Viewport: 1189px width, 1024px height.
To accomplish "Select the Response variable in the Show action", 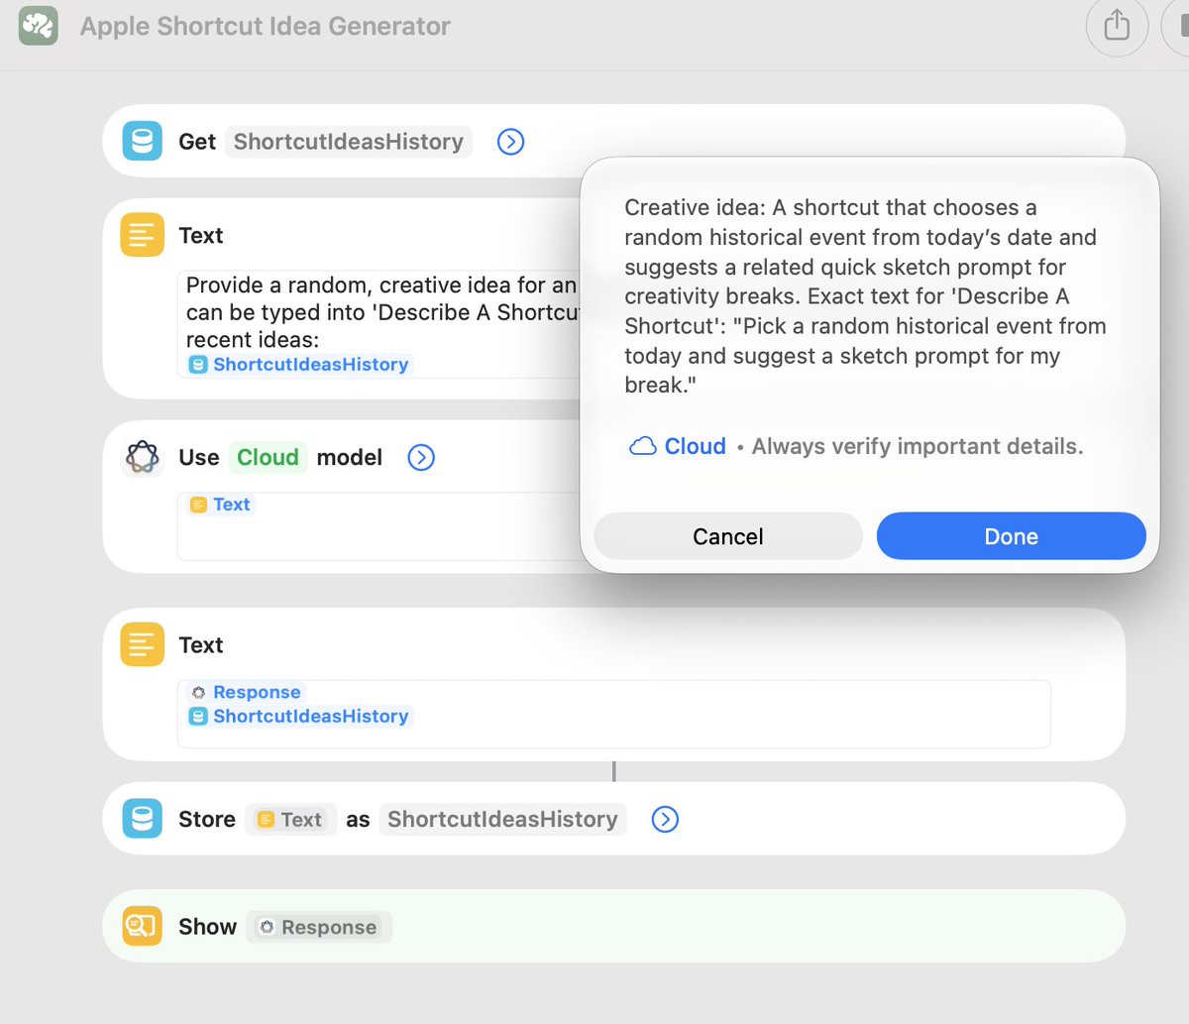I will tap(319, 927).
